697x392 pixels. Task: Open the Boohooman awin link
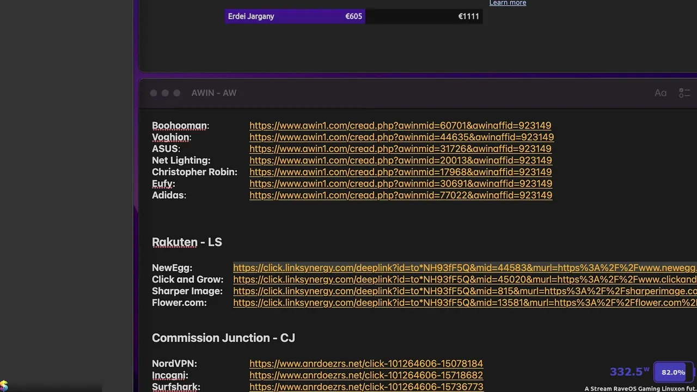400,126
